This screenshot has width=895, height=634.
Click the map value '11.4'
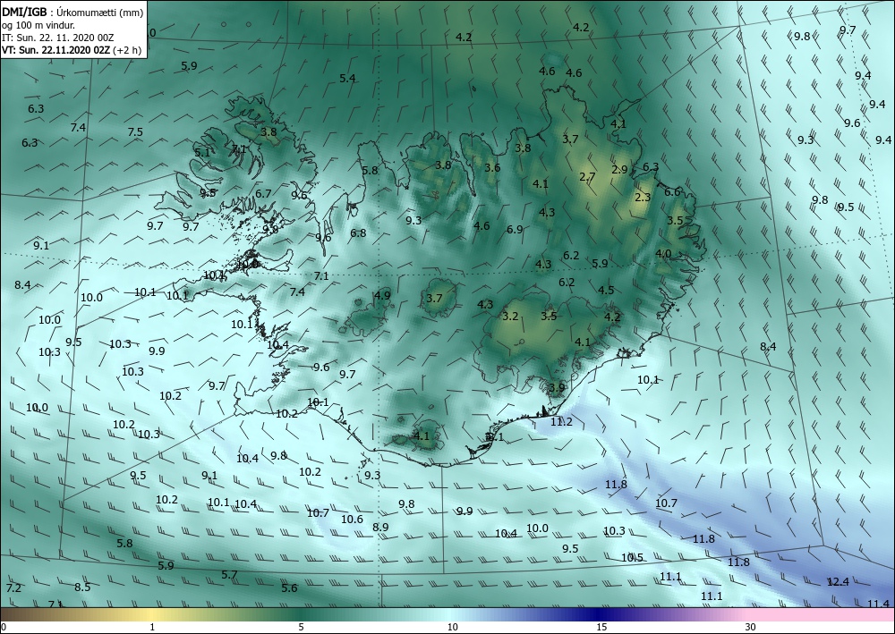point(879,604)
